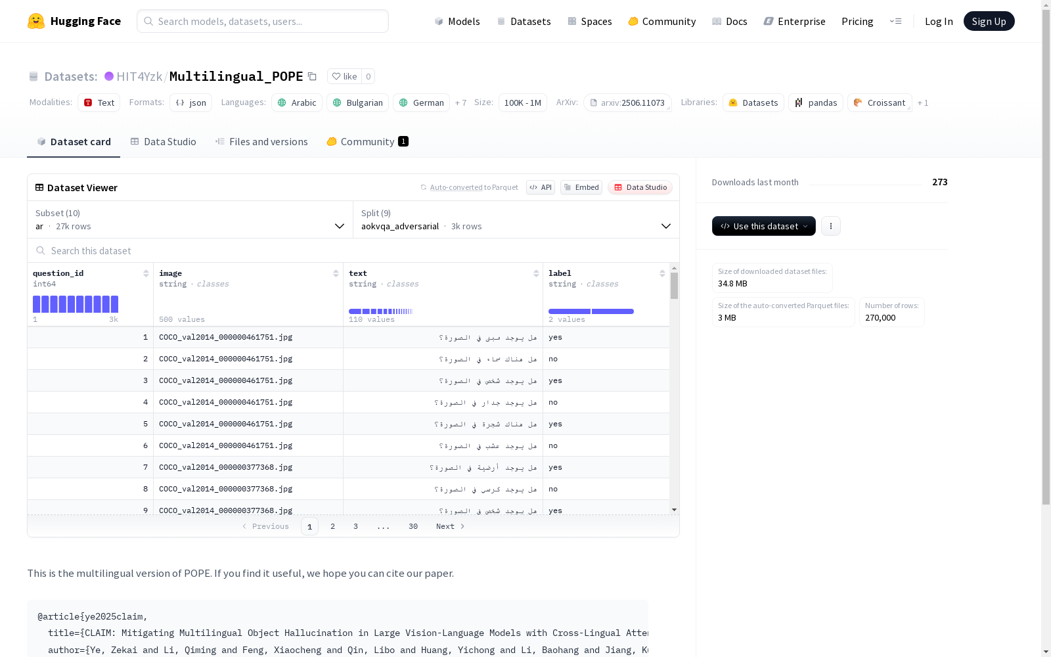Click the Datasets library tag
The image size is (1051, 657).
point(753,102)
